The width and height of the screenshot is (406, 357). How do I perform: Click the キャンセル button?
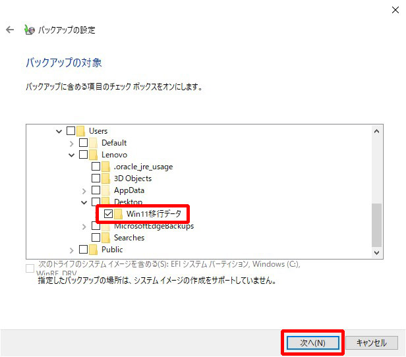click(372, 343)
